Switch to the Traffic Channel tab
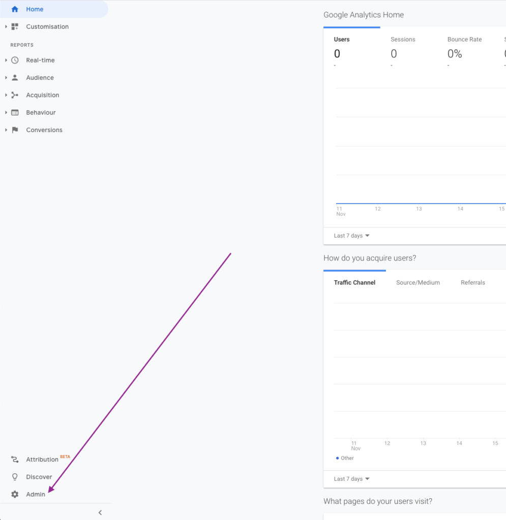The height and width of the screenshot is (520, 506). [354, 282]
